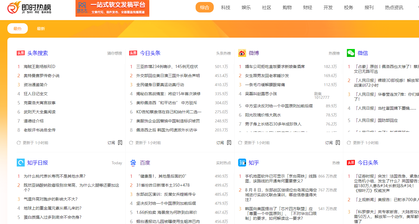Open 1.66折拍卖 海景房为何跌到白菜价 item

167,212
